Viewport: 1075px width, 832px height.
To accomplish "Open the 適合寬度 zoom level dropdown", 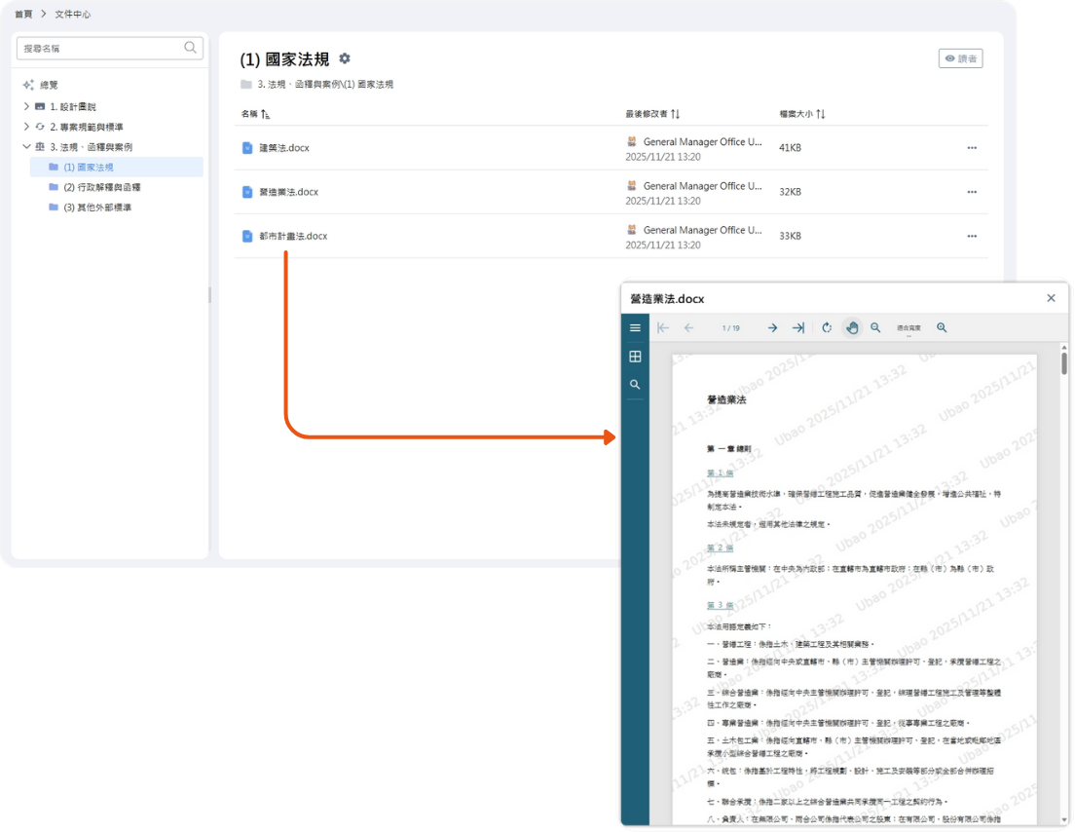I will pos(908,329).
